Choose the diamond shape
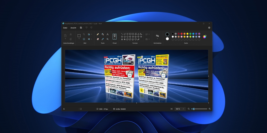This screenshot has width=267, height=133. tap(122, 37)
